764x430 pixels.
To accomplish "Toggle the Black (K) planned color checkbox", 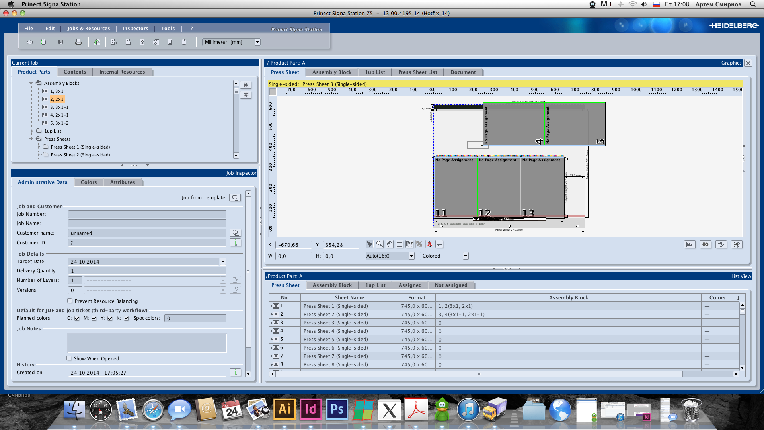I will point(126,318).
